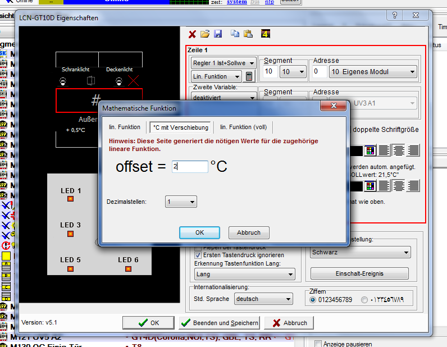
Task: Click the LED 6 indicator square
Action: click(x=128, y=268)
